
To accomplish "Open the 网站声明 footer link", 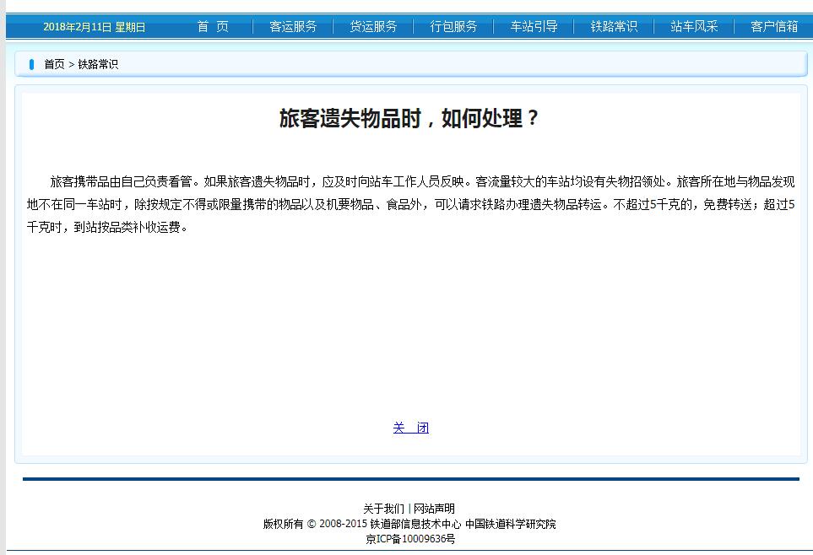I will pos(434,509).
